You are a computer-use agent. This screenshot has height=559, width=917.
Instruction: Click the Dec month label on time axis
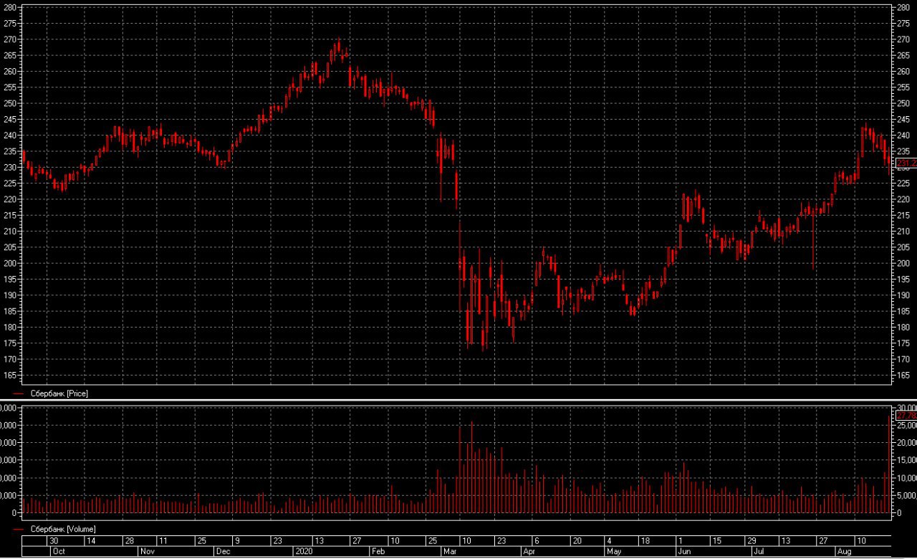(x=223, y=552)
